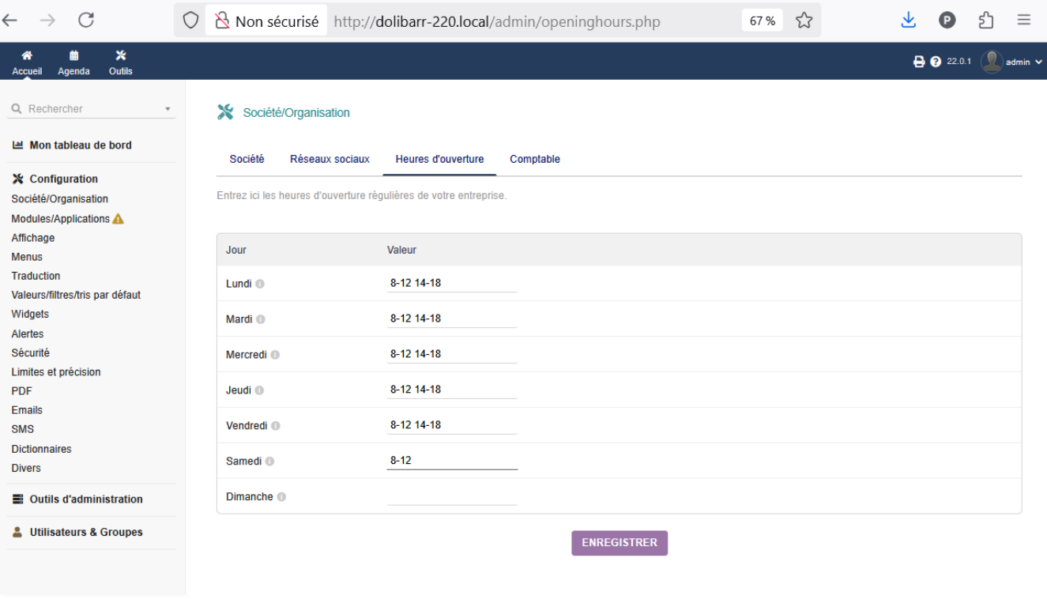
Task: Open the Dictionnaires link in sidebar
Action: point(41,449)
